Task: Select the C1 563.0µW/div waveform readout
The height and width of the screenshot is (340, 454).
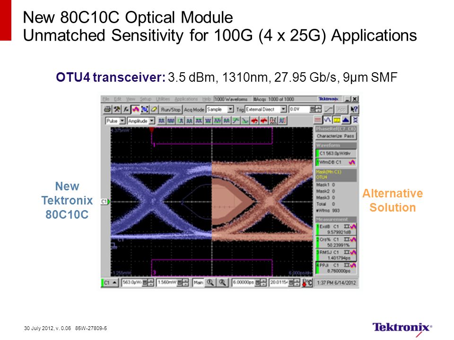Action: coord(336,153)
